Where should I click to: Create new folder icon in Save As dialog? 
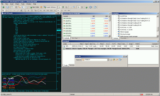pos(117,60)
